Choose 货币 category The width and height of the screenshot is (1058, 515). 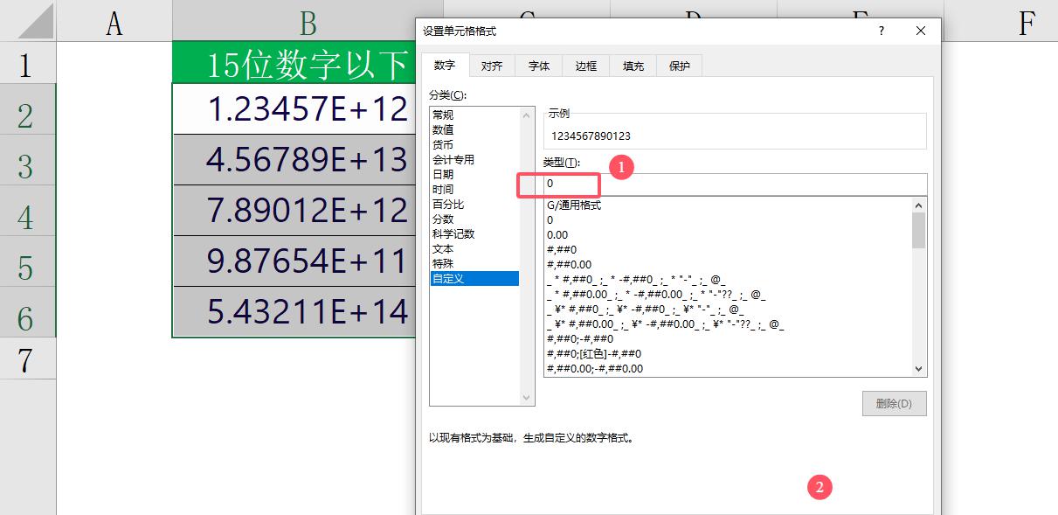[474, 145]
